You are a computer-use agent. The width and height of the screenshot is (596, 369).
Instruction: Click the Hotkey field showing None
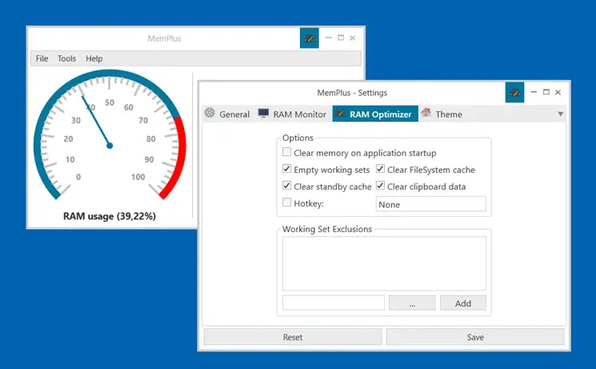(x=431, y=204)
